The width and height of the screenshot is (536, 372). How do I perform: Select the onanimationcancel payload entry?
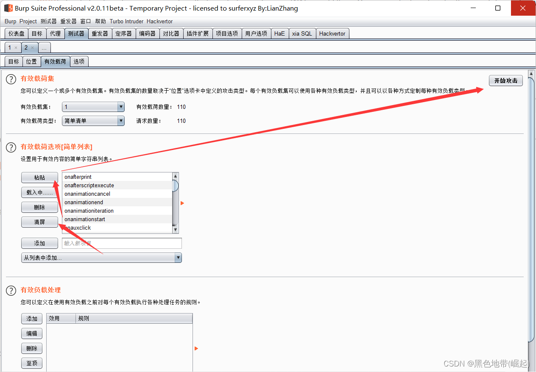87,194
